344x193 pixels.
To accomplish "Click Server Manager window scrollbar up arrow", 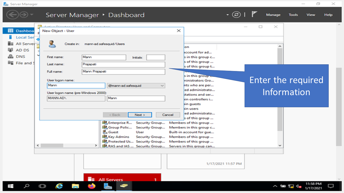I will [x=338, y=25].
